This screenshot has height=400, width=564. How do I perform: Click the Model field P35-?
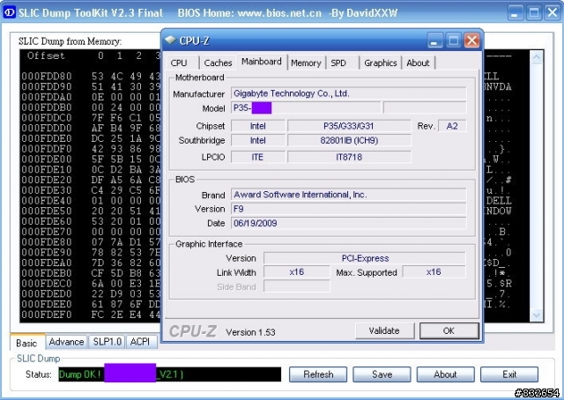click(x=306, y=107)
